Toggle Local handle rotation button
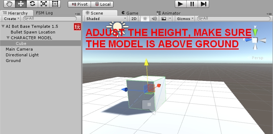 102,4
